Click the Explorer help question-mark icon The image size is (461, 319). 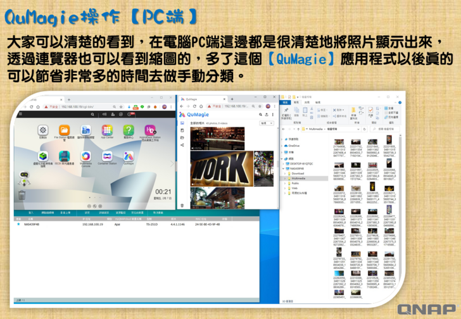click(400, 103)
